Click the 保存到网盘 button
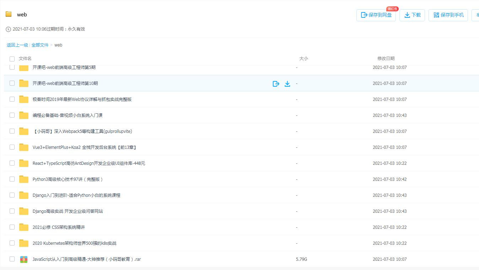479x270 pixels. [376, 15]
